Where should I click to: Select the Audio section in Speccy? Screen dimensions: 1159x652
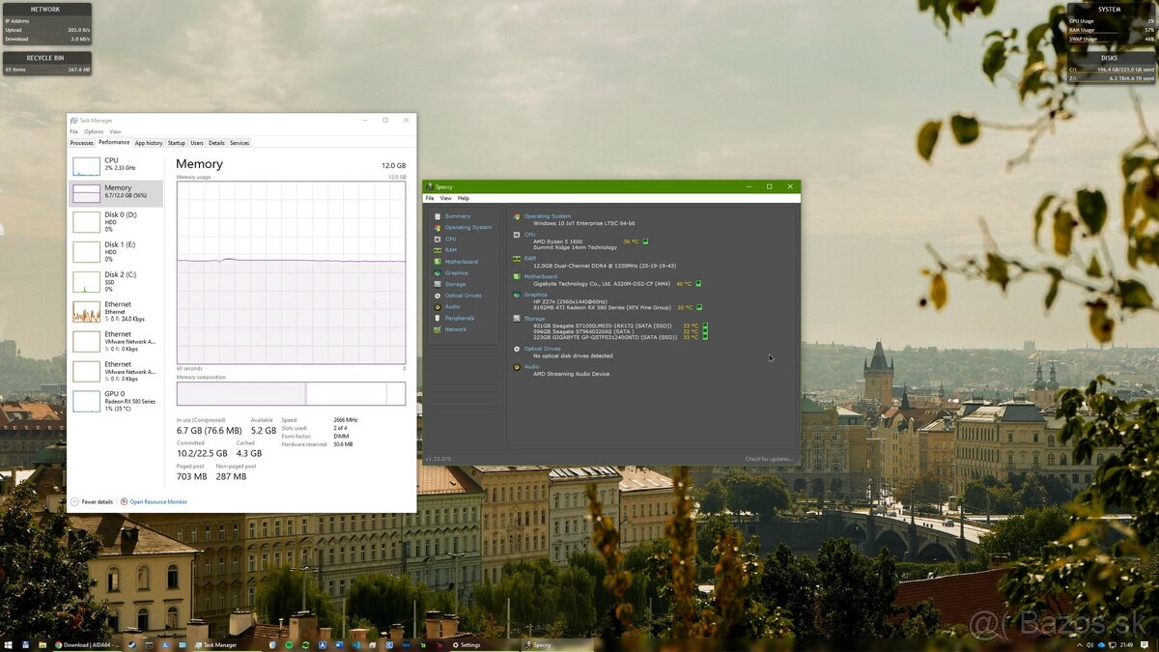(x=453, y=306)
